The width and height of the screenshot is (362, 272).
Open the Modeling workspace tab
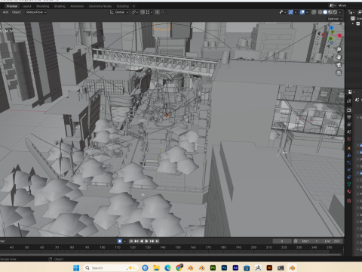pos(43,6)
